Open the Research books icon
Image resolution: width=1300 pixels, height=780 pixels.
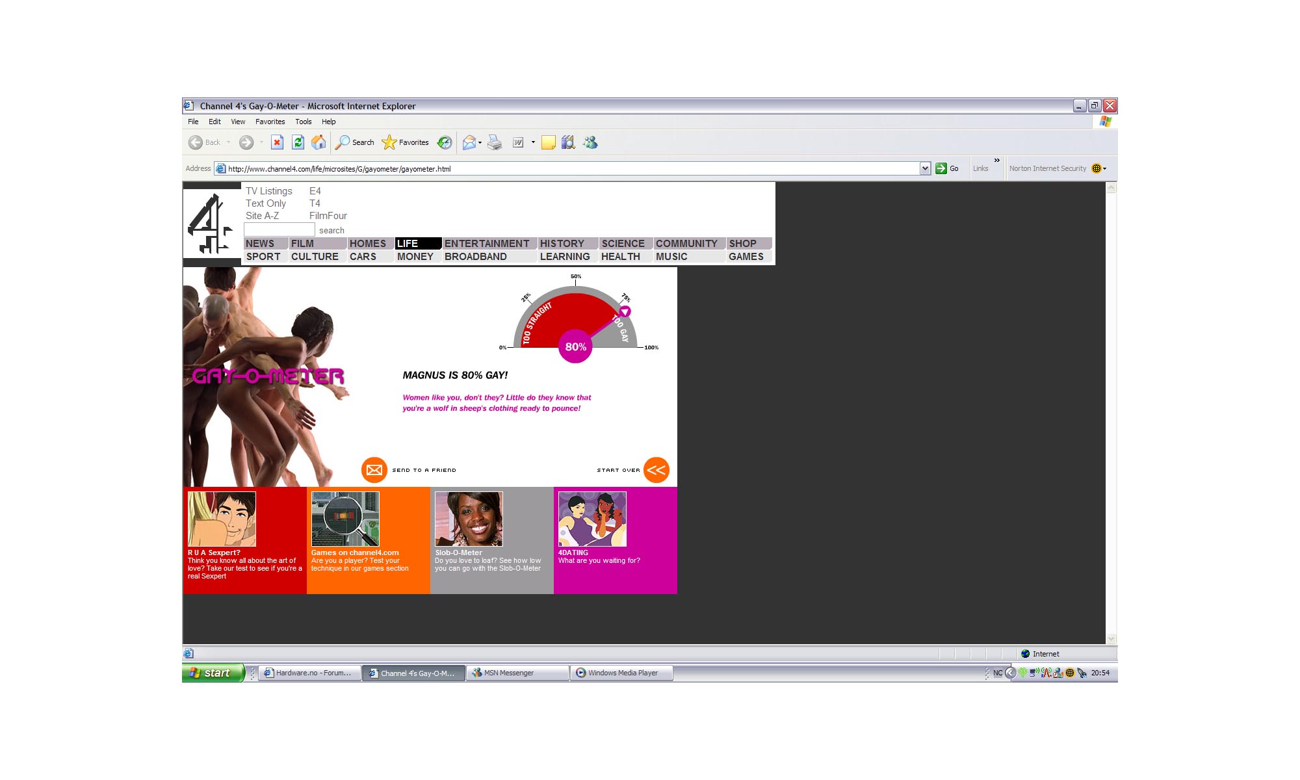point(568,142)
